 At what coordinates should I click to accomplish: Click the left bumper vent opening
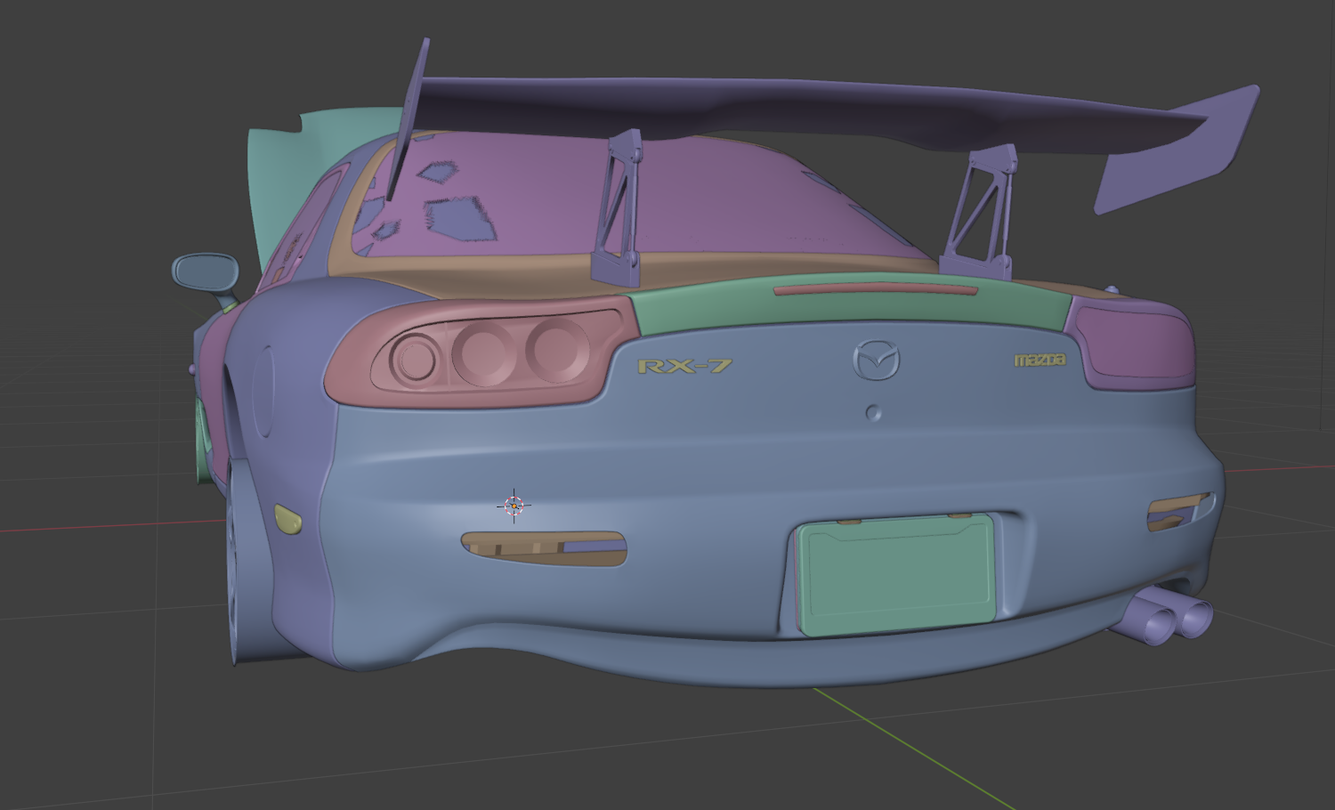(542, 548)
